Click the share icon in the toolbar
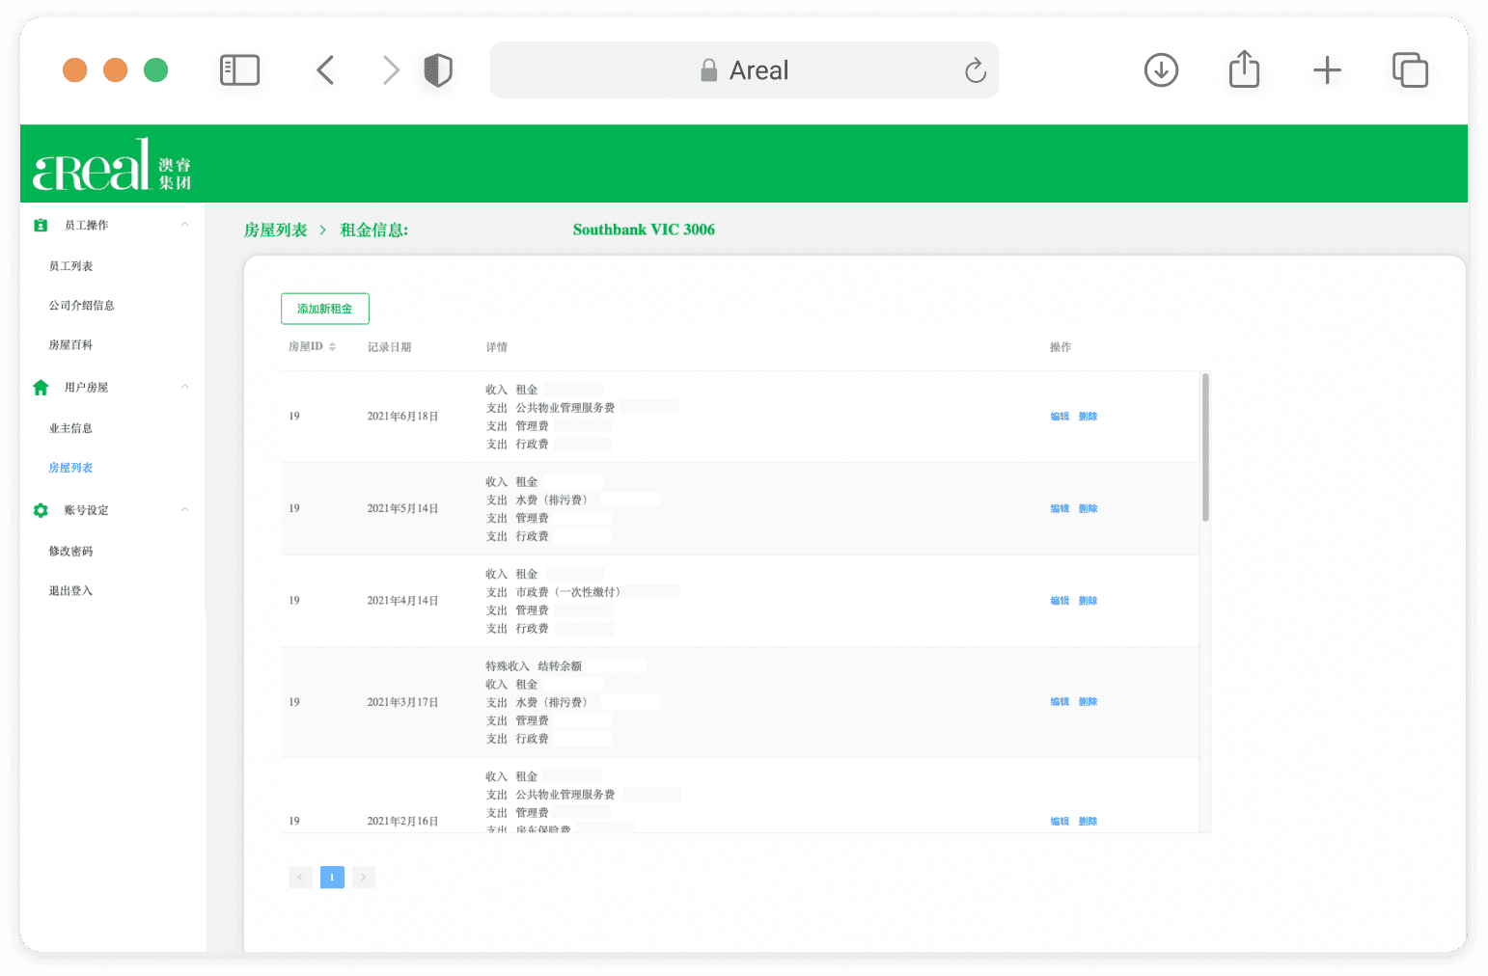Viewport: 1488px width, 976px height. [1245, 69]
